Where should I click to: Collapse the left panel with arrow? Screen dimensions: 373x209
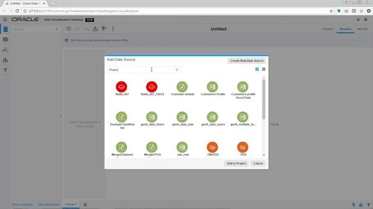61,116
